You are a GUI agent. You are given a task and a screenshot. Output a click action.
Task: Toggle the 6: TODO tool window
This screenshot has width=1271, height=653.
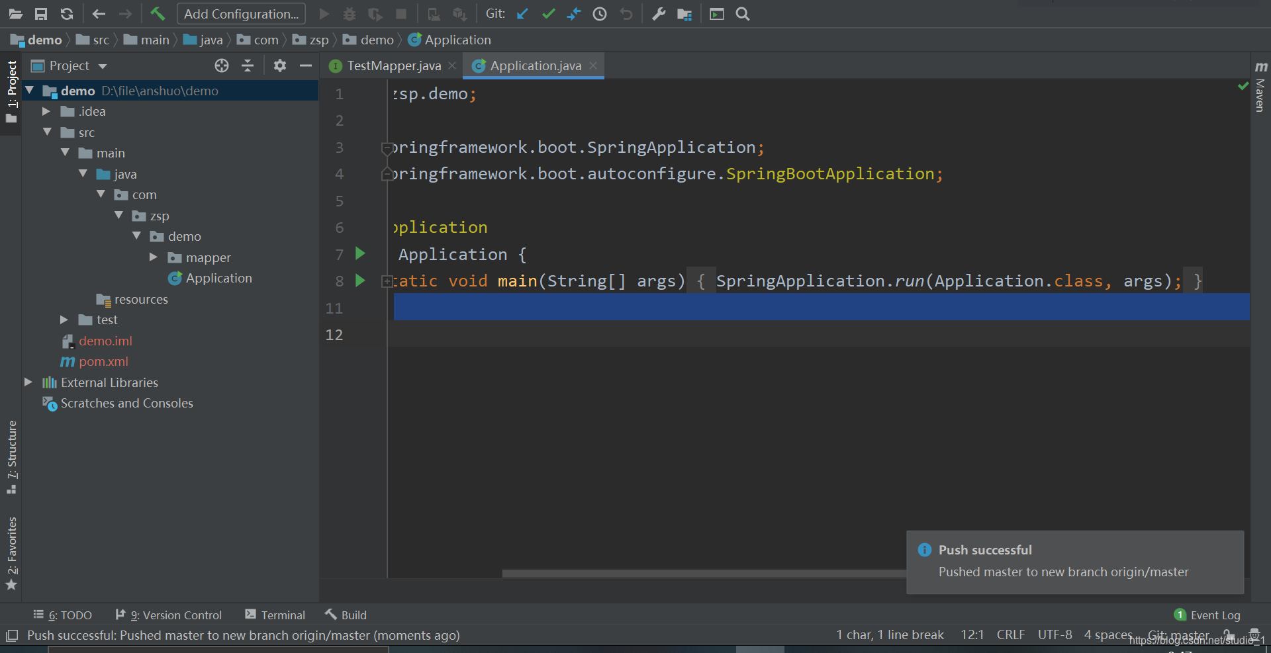point(63,615)
